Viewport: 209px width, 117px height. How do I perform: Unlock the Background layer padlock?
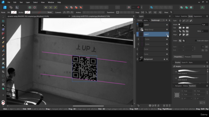[x=164, y=59]
